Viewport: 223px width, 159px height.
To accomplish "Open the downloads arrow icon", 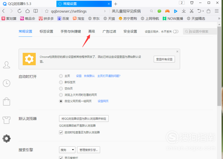I will (184, 11).
